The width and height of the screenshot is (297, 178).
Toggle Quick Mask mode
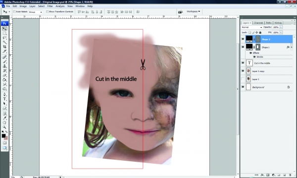click(5, 143)
